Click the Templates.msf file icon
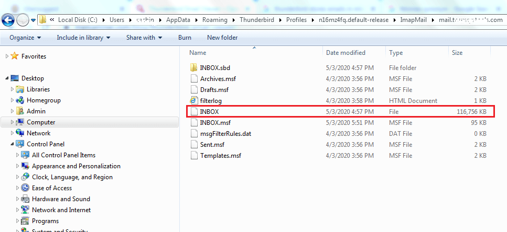 193,155
